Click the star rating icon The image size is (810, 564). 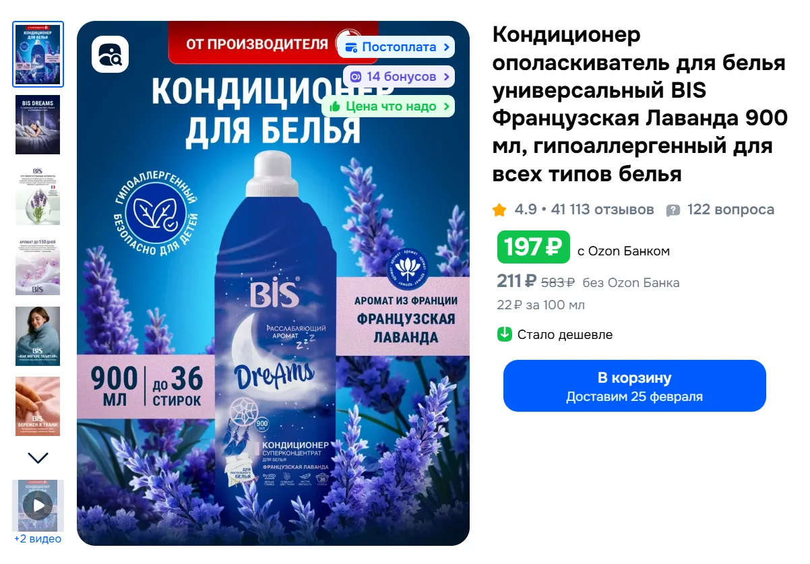pos(499,210)
